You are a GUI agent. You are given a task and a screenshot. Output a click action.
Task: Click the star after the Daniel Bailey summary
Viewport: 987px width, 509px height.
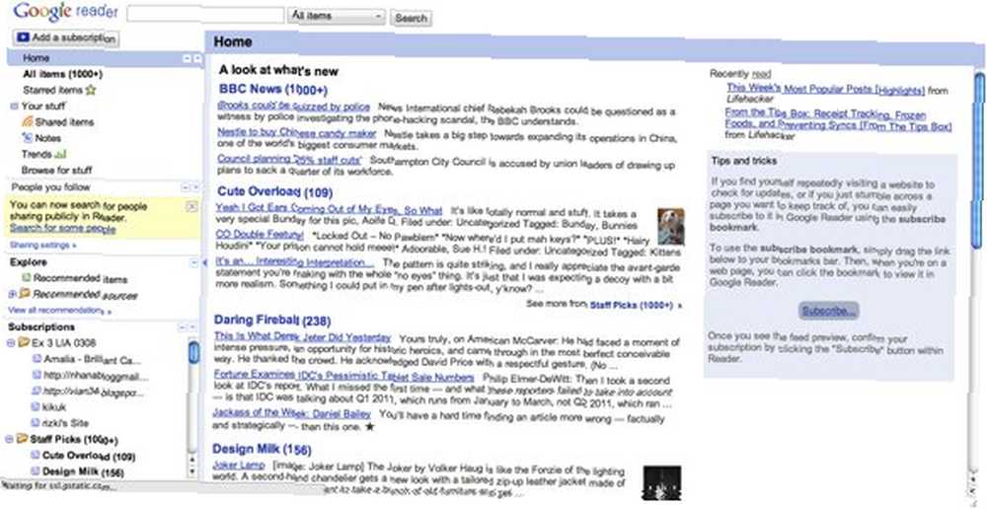(x=369, y=427)
